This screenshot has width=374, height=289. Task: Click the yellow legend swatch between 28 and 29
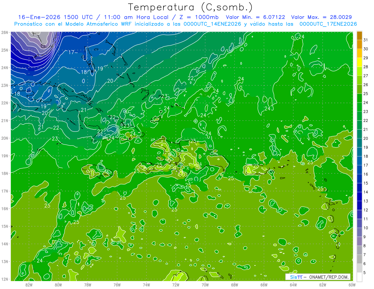click(x=359, y=62)
